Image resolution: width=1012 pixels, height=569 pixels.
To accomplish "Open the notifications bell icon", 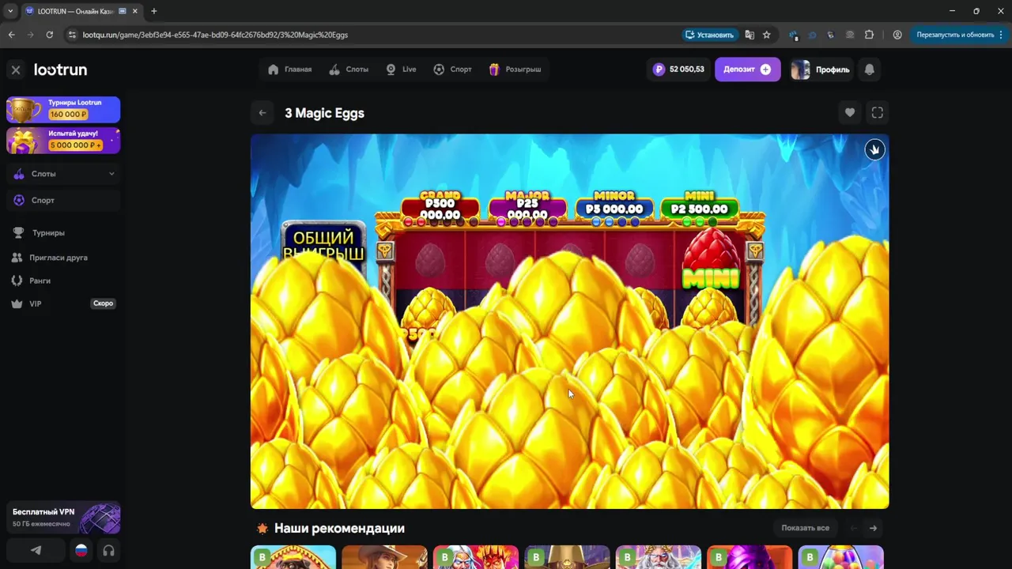I will (x=870, y=70).
